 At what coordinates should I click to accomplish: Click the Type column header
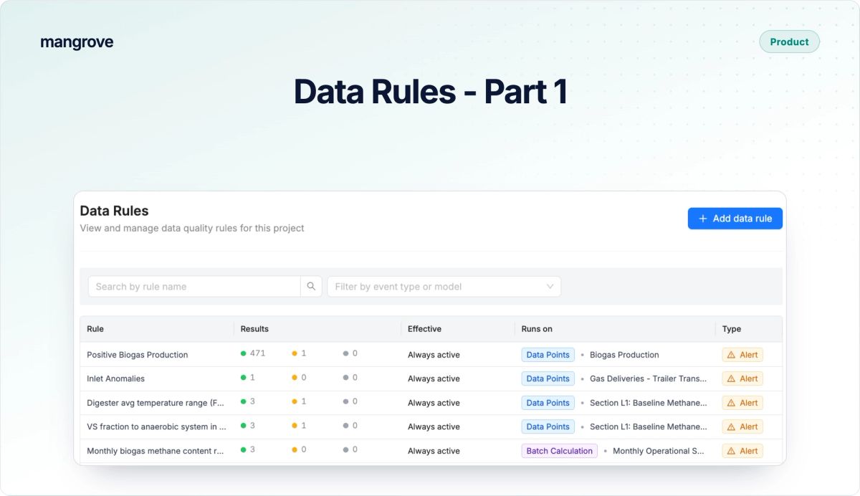pos(732,329)
